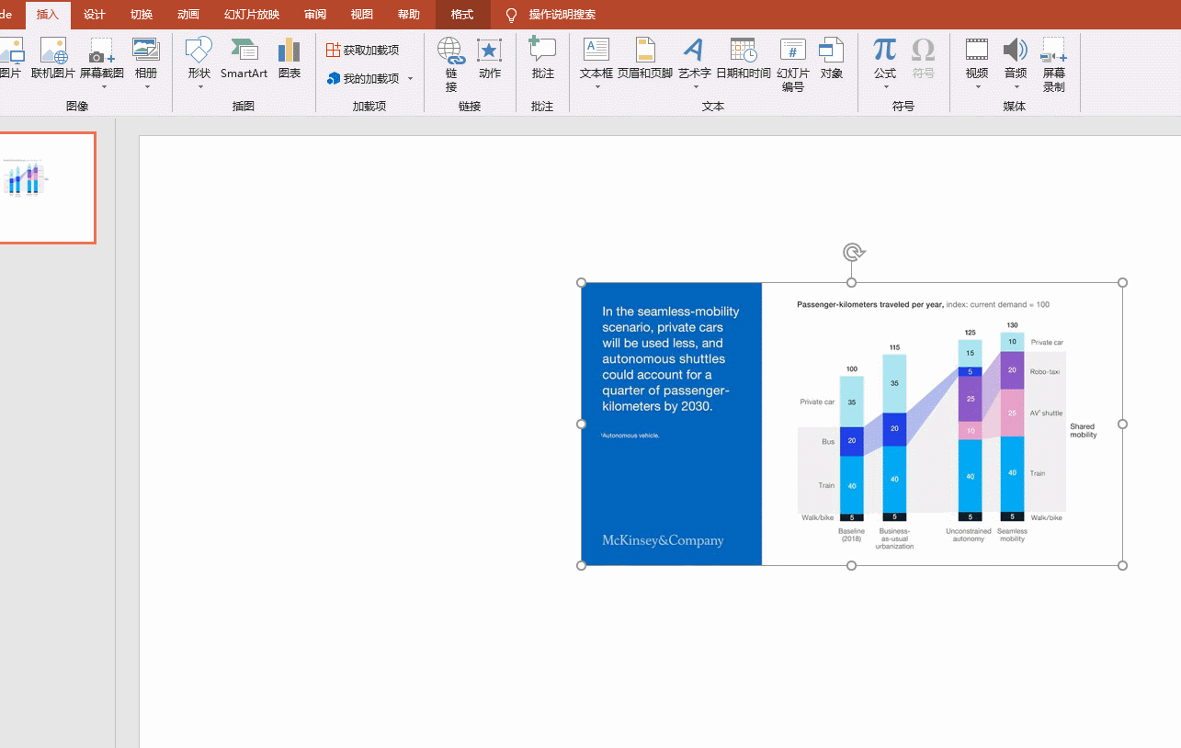Screen dimensions: 1181x748
Task: Click the 对象 object icon
Action: coord(831,59)
